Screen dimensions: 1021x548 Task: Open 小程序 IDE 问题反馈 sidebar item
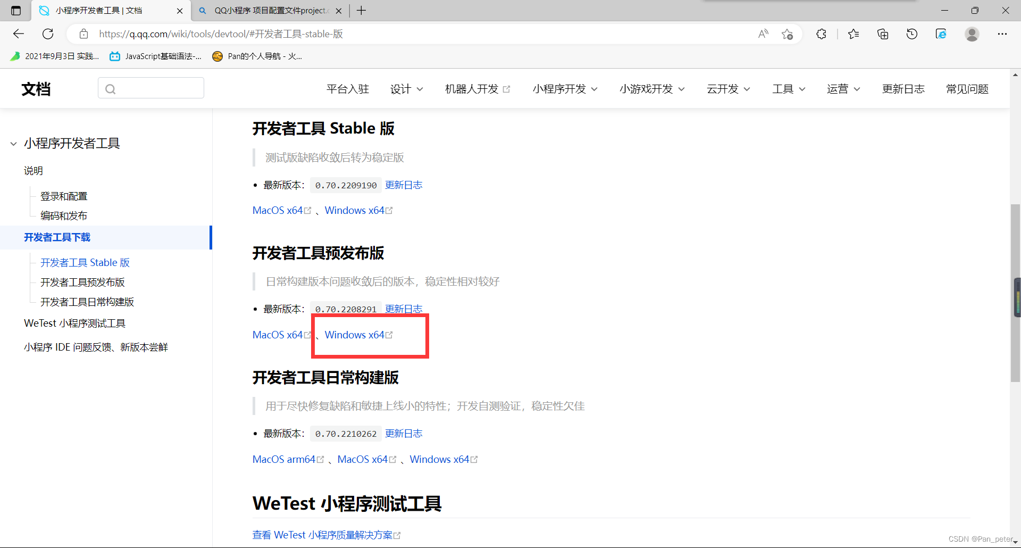pos(96,347)
